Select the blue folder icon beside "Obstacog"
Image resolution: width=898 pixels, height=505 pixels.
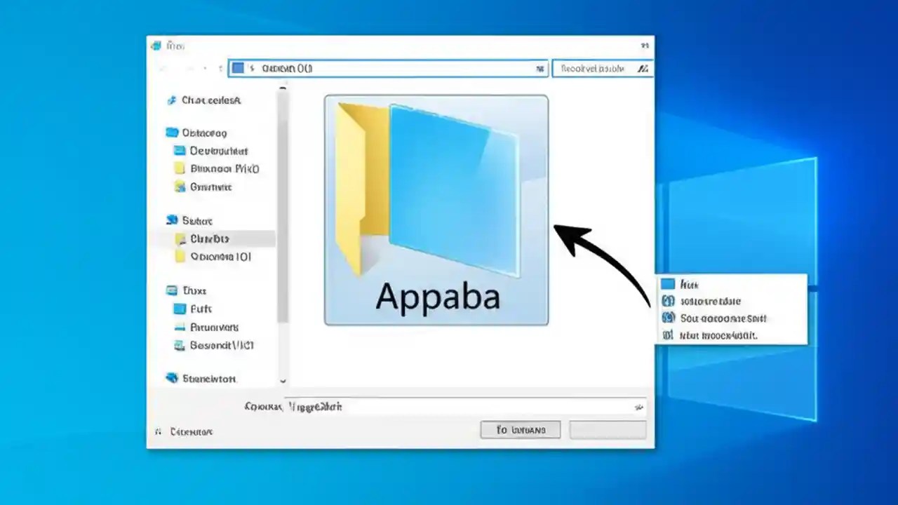(x=173, y=132)
